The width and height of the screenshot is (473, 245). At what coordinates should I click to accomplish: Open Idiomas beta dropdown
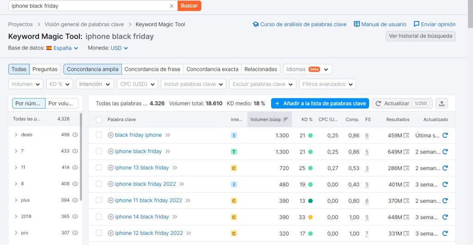click(307, 69)
